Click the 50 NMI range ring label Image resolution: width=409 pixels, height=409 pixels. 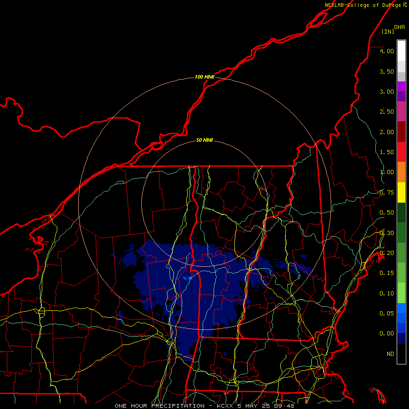(204, 140)
